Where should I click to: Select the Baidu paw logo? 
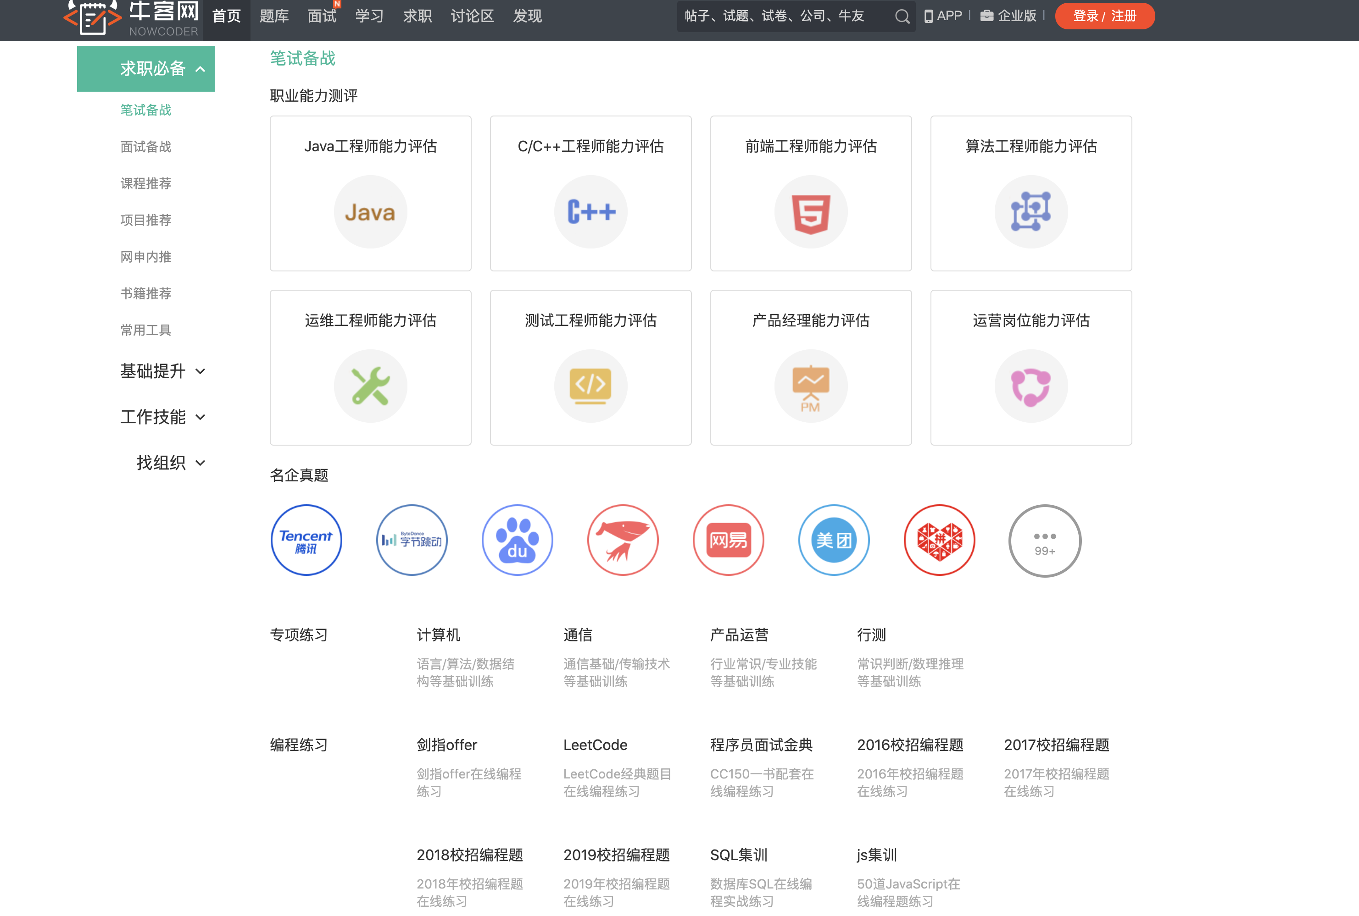[x=517, y=540]
